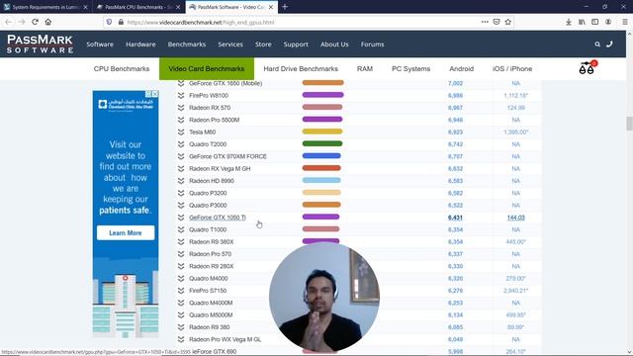The image size is (633, 356).
Task: Reload the page with the refresh icon
Action: click(x=36, y=22)
